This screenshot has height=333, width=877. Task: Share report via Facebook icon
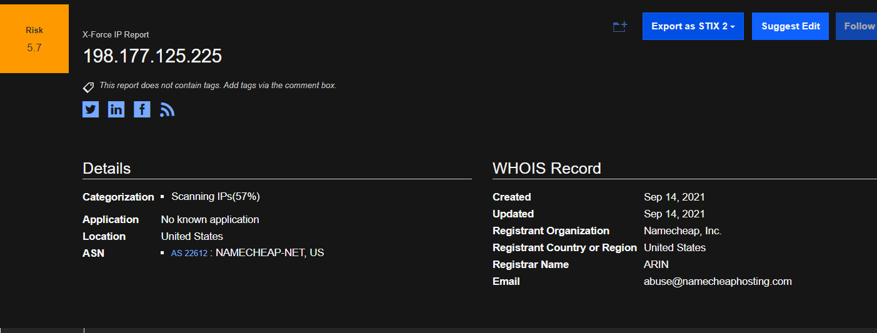pos(142,109)
